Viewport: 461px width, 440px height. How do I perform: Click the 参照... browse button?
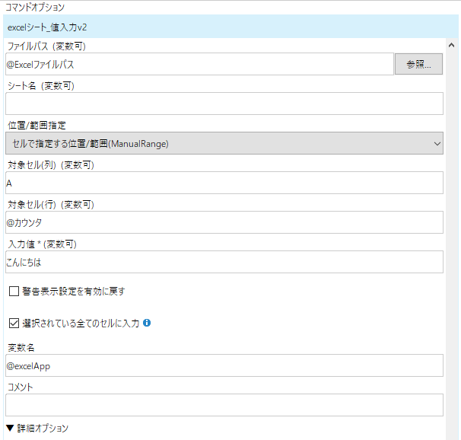click(x=418, y=64)
